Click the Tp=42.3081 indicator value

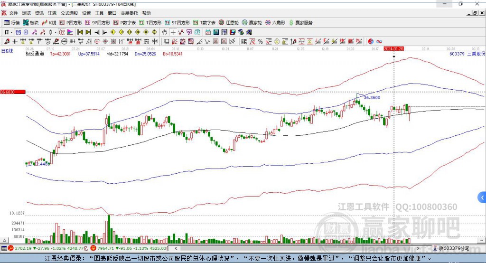(60, 54)
